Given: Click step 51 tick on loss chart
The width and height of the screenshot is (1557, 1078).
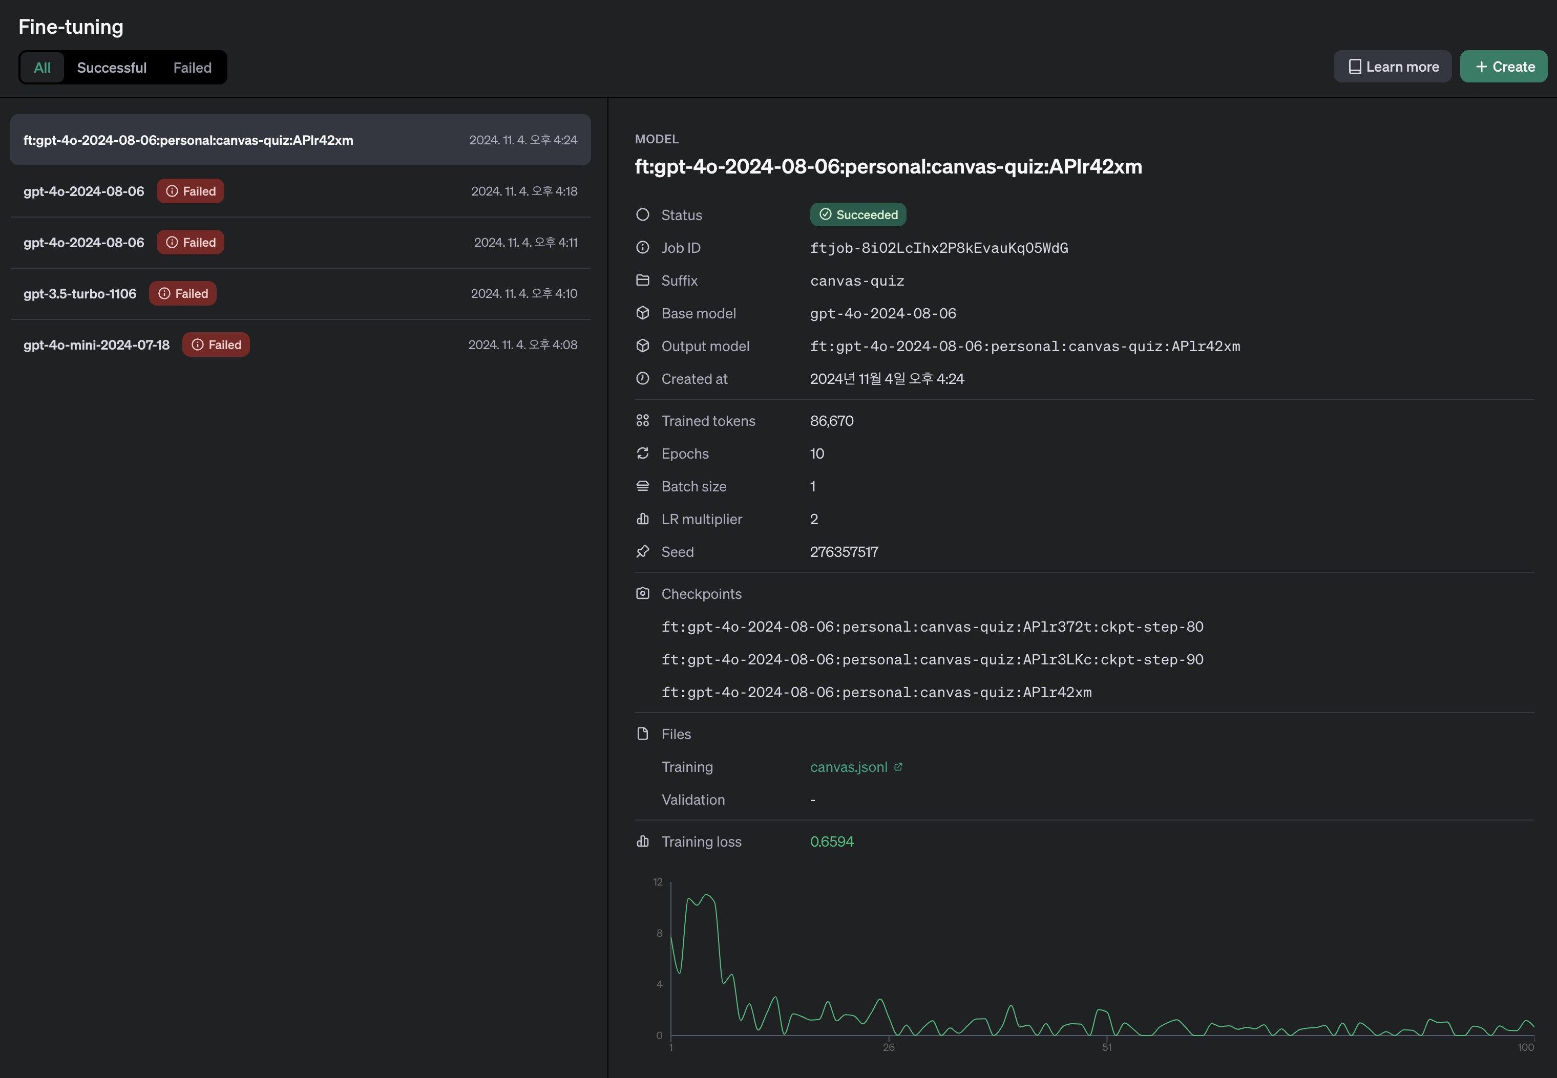Looking at the screenshot, I should (x=1107, y=1047).
